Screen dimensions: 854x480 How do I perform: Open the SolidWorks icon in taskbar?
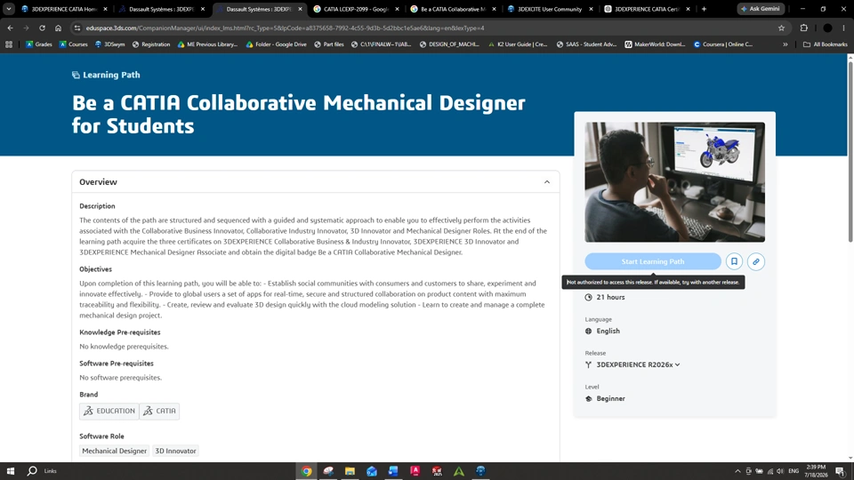coord(437,471)
